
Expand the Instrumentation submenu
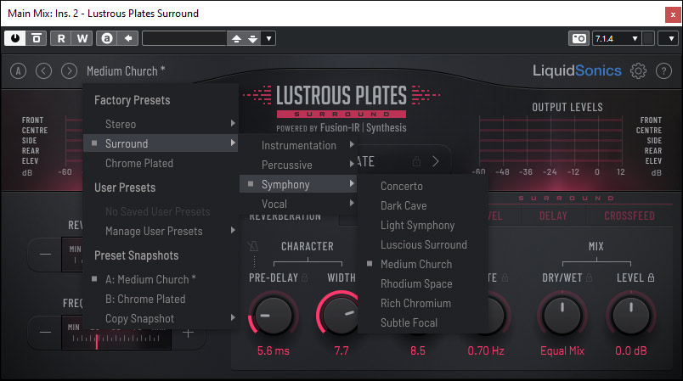point(298,145)
